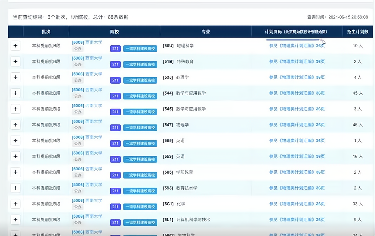Click the 211 badge in 特殊教育 row

point(115,64)
